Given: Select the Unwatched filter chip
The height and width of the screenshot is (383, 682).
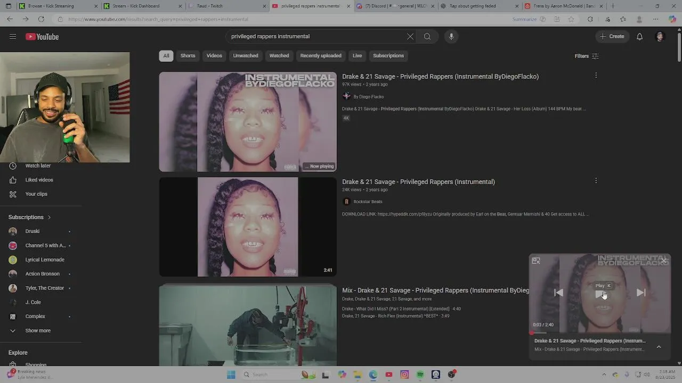Looking at the screenshot, I should [246, 55].
